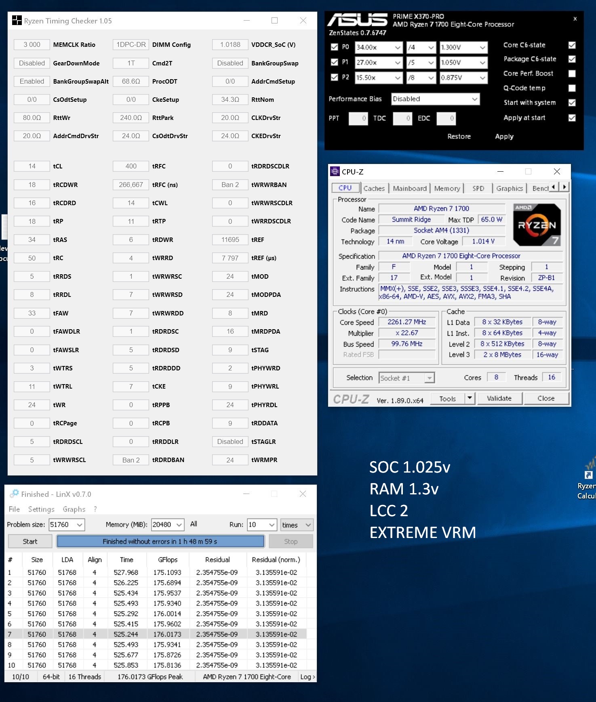Open the LinX Problem size dropdown
The height and width of the screenshot is (702, 596).
coord(67,525)
